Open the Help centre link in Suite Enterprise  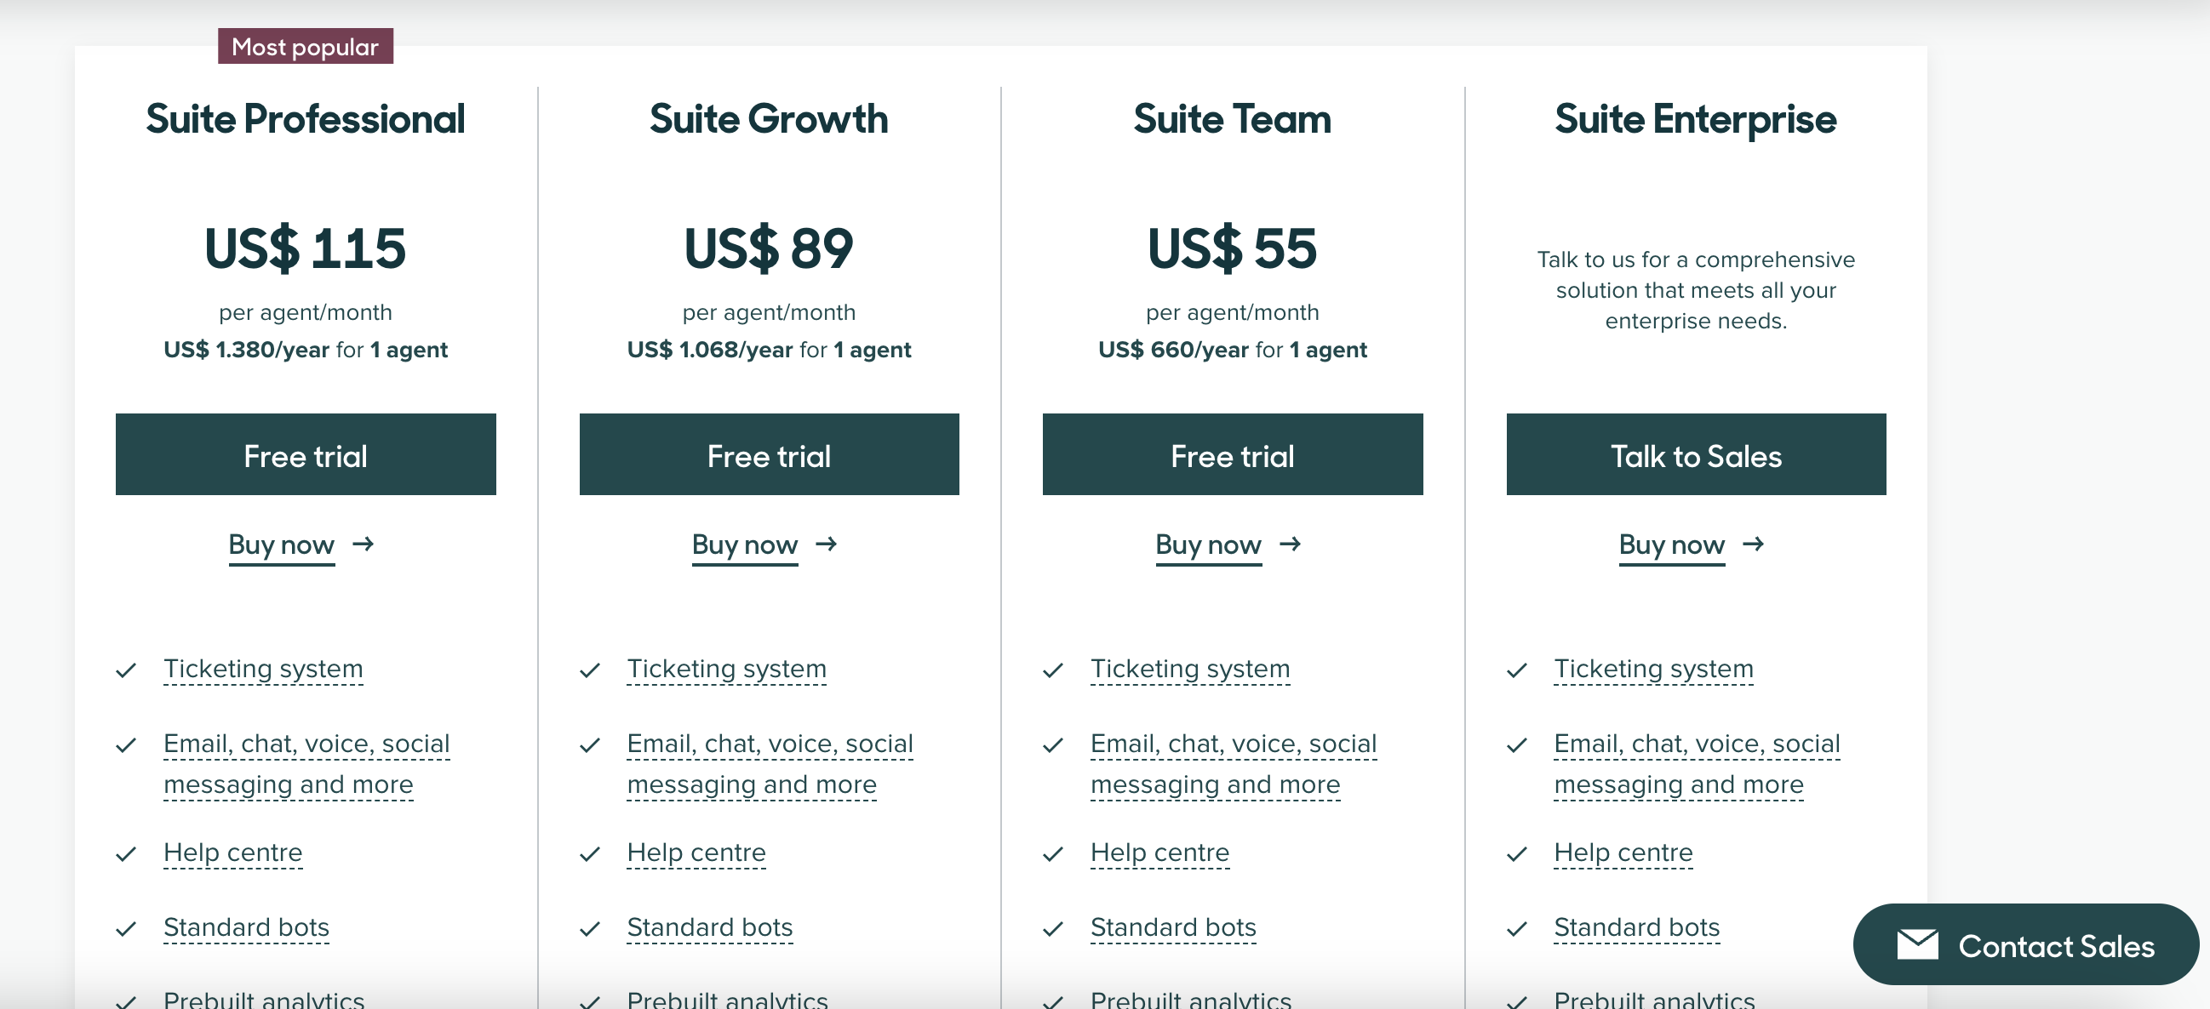1623,853
